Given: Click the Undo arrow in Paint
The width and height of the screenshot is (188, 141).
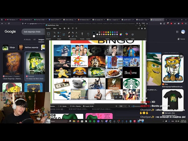Looking at the screenshot, I should pyautogui.click(x=73, y=28).
